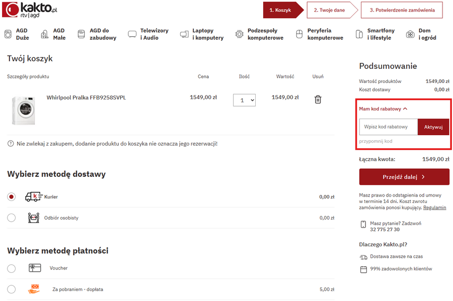Click the Kakto.pl logo
This screenshot has height=301, width=453.
point(29,10)
